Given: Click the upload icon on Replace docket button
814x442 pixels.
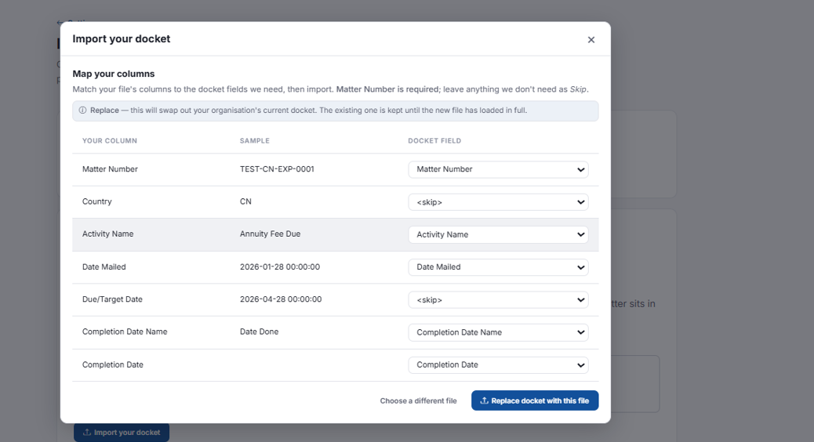Looking at the screenshot, I should [485, 400].
